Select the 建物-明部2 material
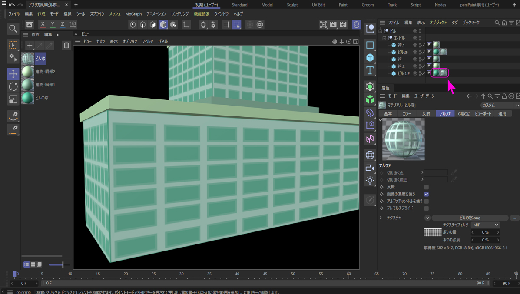 28,72
